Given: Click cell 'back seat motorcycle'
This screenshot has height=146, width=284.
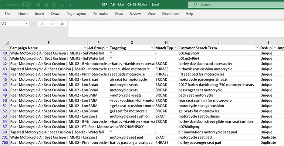Looking at the screenshot, I should coord(219,95).
